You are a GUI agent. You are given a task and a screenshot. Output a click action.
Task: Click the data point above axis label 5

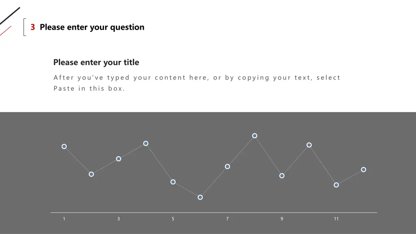point(173,182)
